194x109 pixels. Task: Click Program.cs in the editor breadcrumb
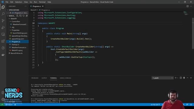click(46, 10)
